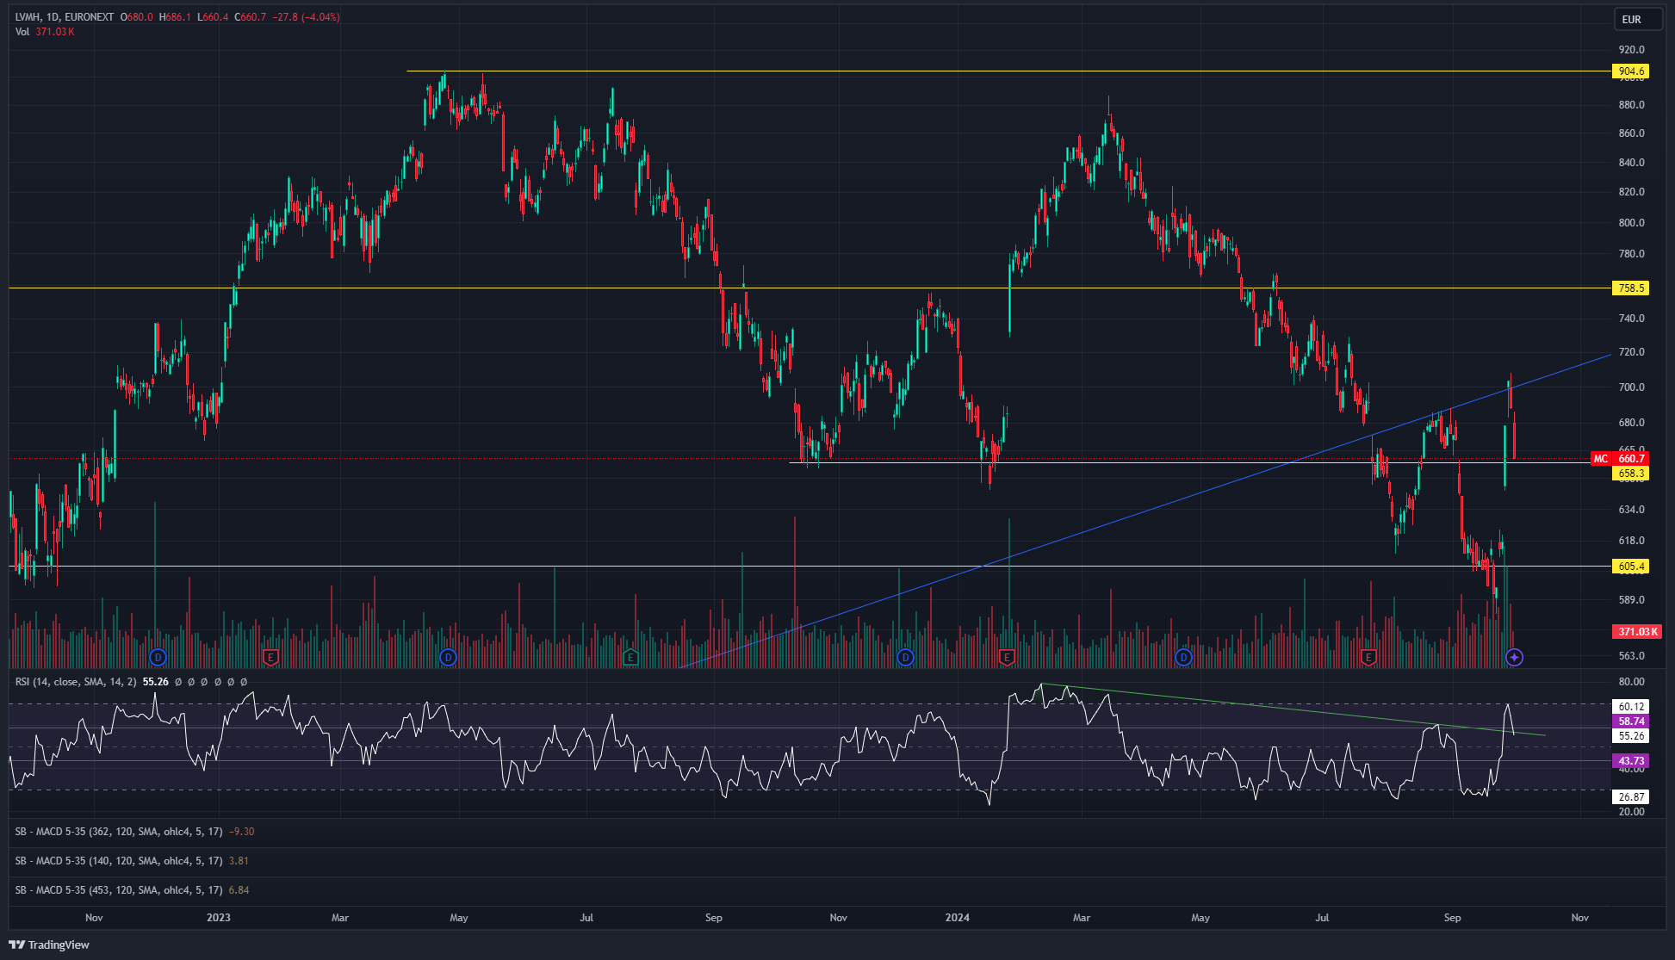Image resolution: width=1675 pixels, height=960 pixels.
Task: Click the 658.3 price line label
Action: pyautogui.click(x=1630, y=474)
